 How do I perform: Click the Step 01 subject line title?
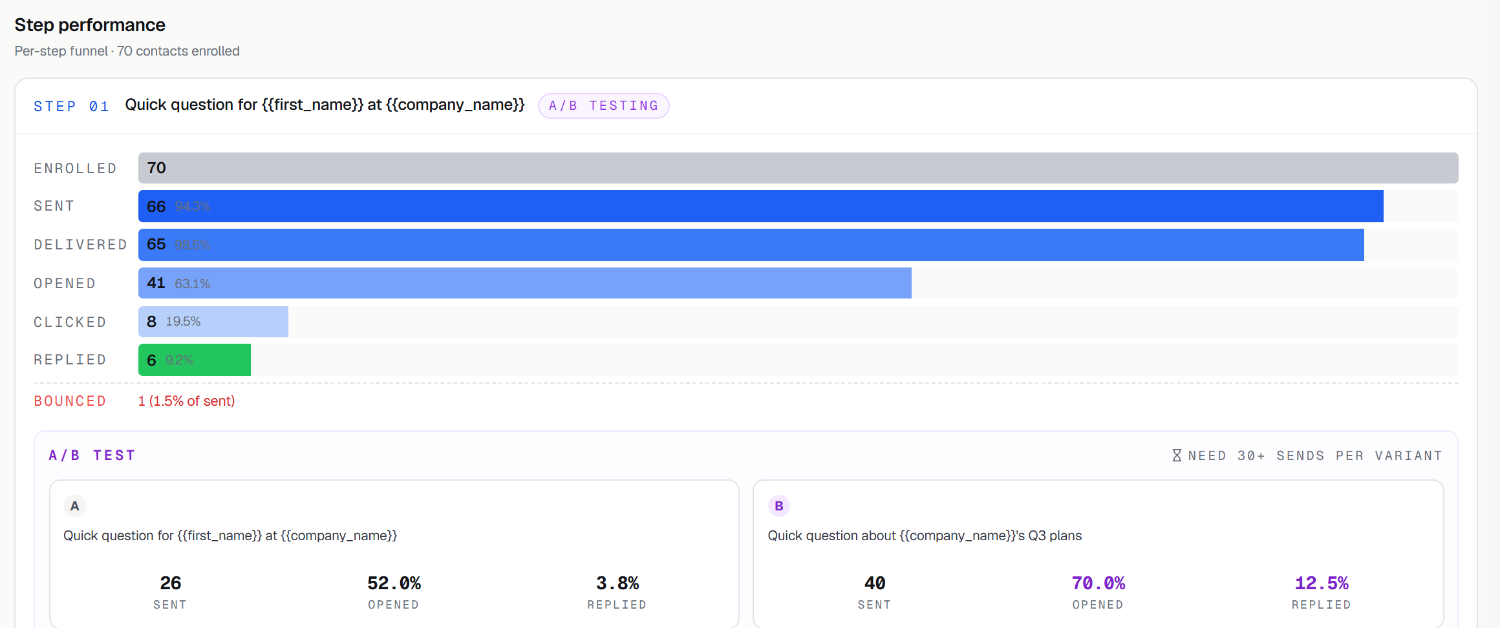325,105
